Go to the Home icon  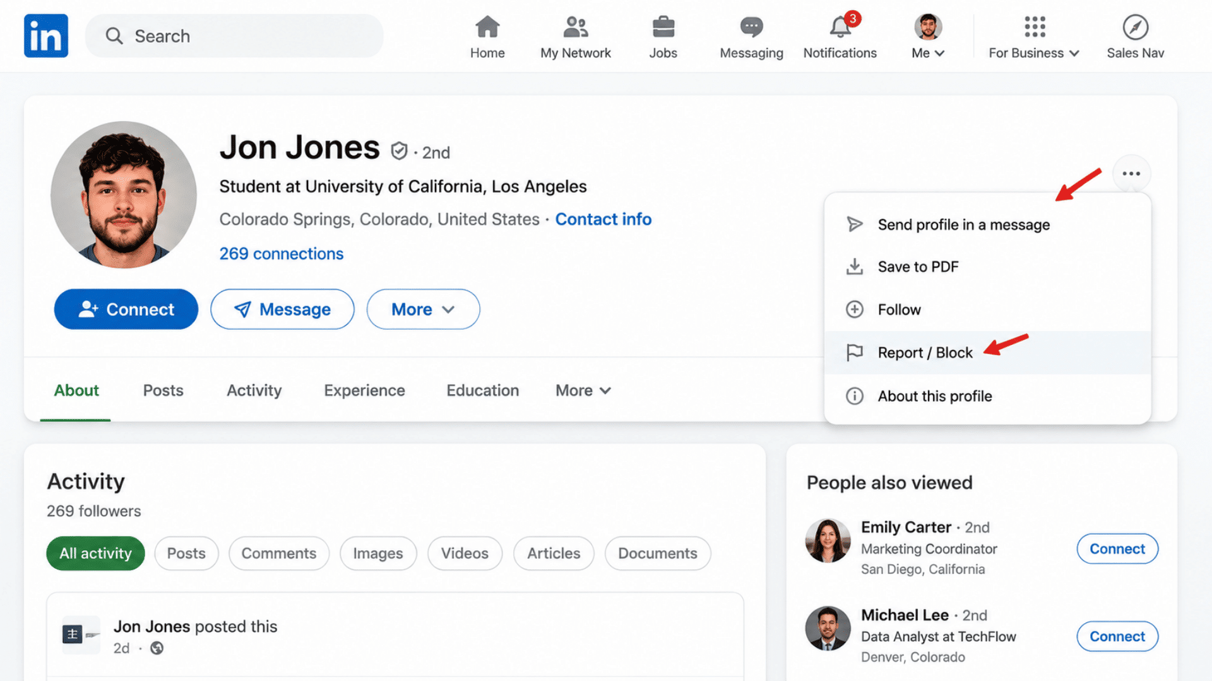[487, 27]
